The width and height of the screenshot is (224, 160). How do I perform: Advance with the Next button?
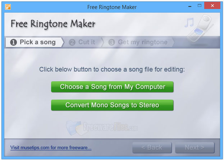click(195, 147)
